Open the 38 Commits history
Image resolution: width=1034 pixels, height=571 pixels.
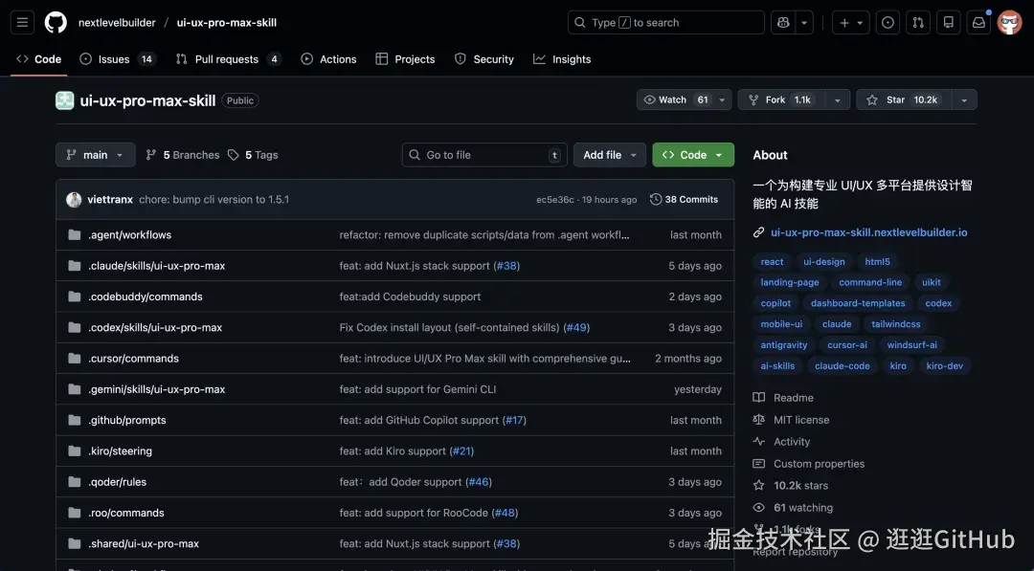pyautogui.click(x=684, y=200)
